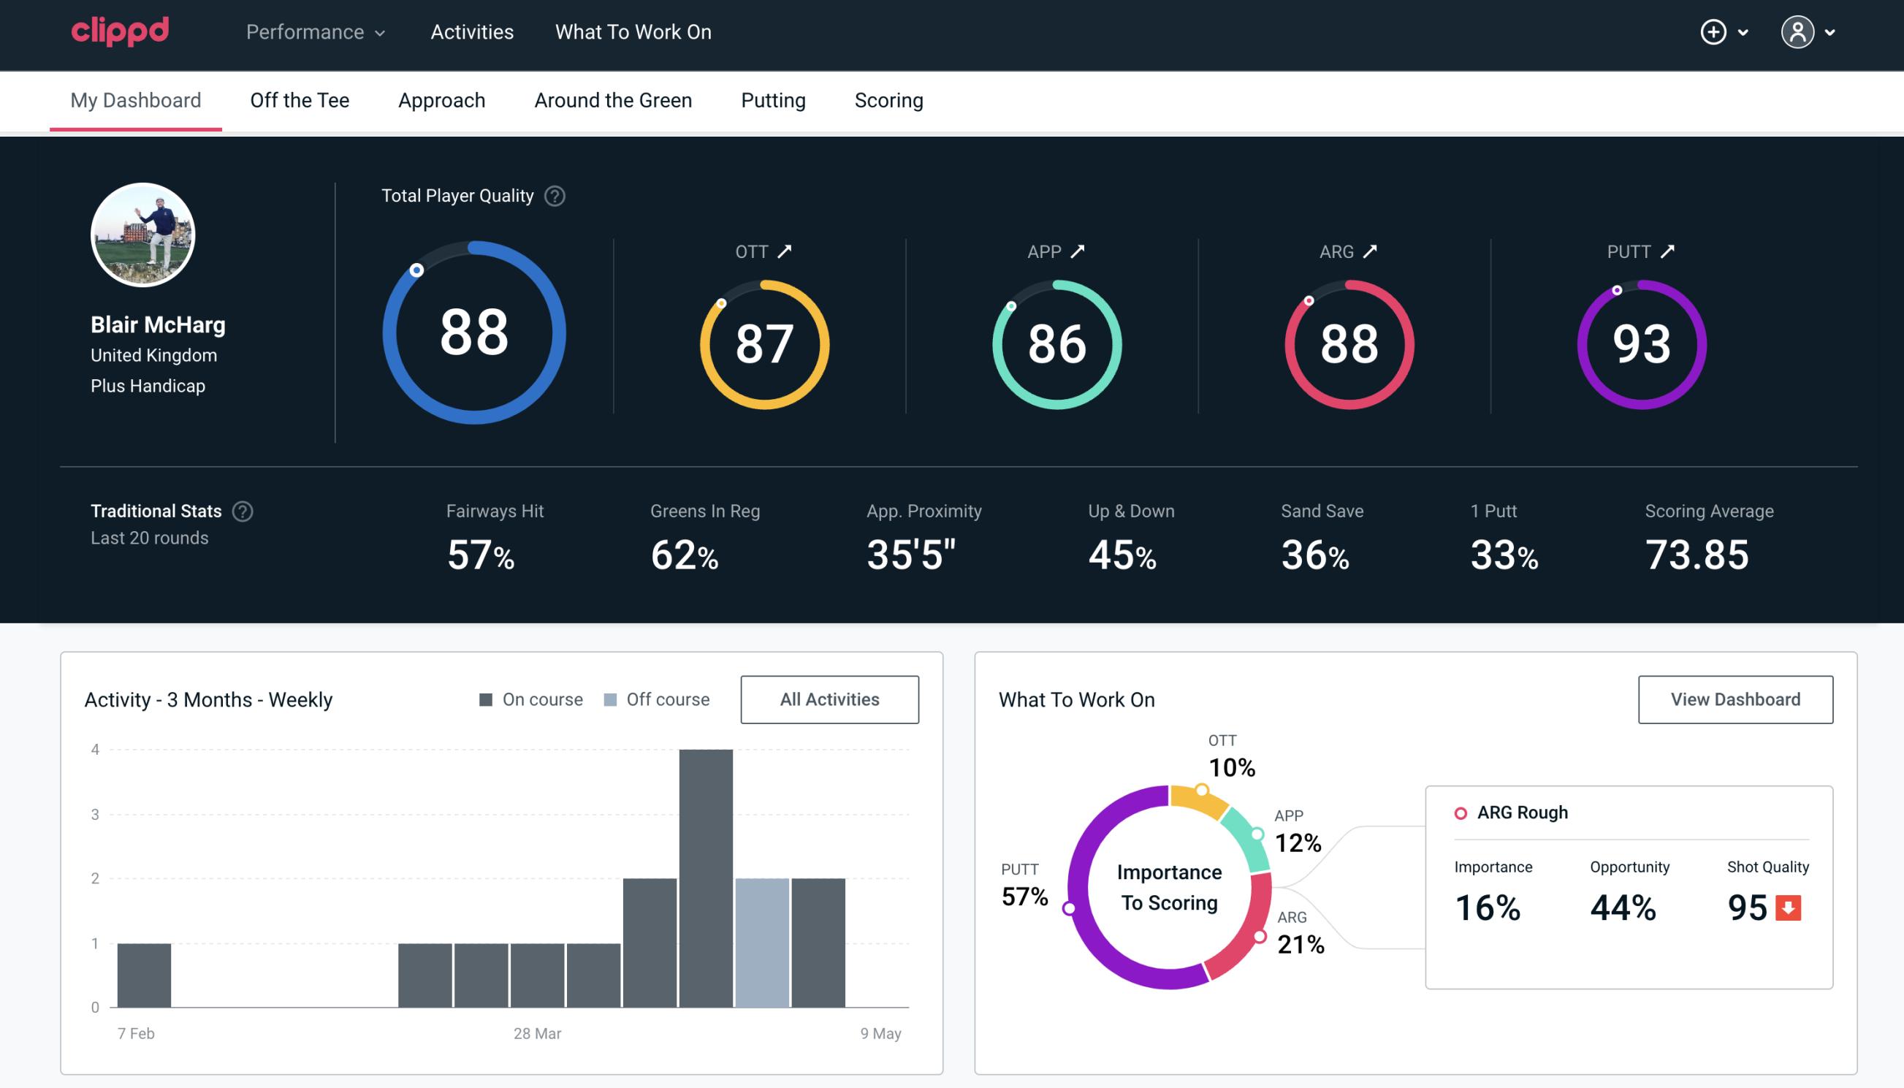Image resolution: width=1904 pixels, height=1088 pixels.
Task: Click the Total Player Quality help icon
Action: point(553,196)
